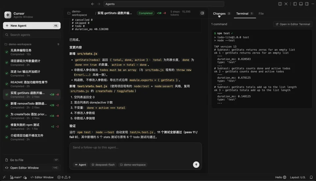Open the 为 createTodo 添加 prior agent
316x181 pixels.
(x=32, y=116)
